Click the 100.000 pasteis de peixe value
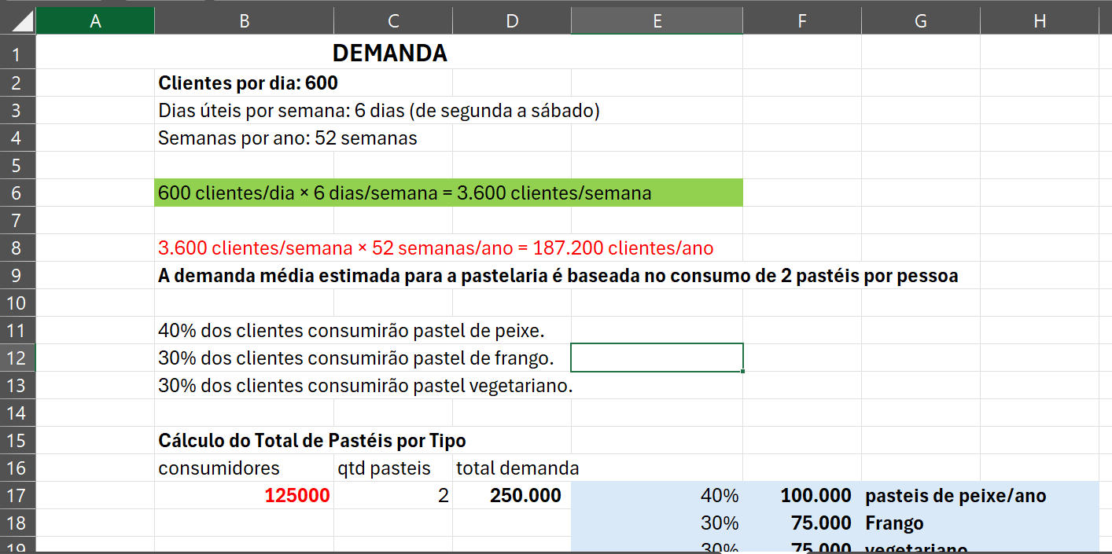Image resolution: width=1112 pixels, height=554 pixels. click(x=801, y=496)
